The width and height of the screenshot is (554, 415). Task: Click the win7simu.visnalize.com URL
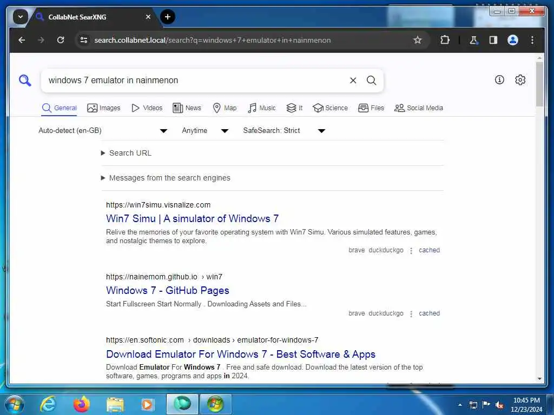click(x=158, y=205)
